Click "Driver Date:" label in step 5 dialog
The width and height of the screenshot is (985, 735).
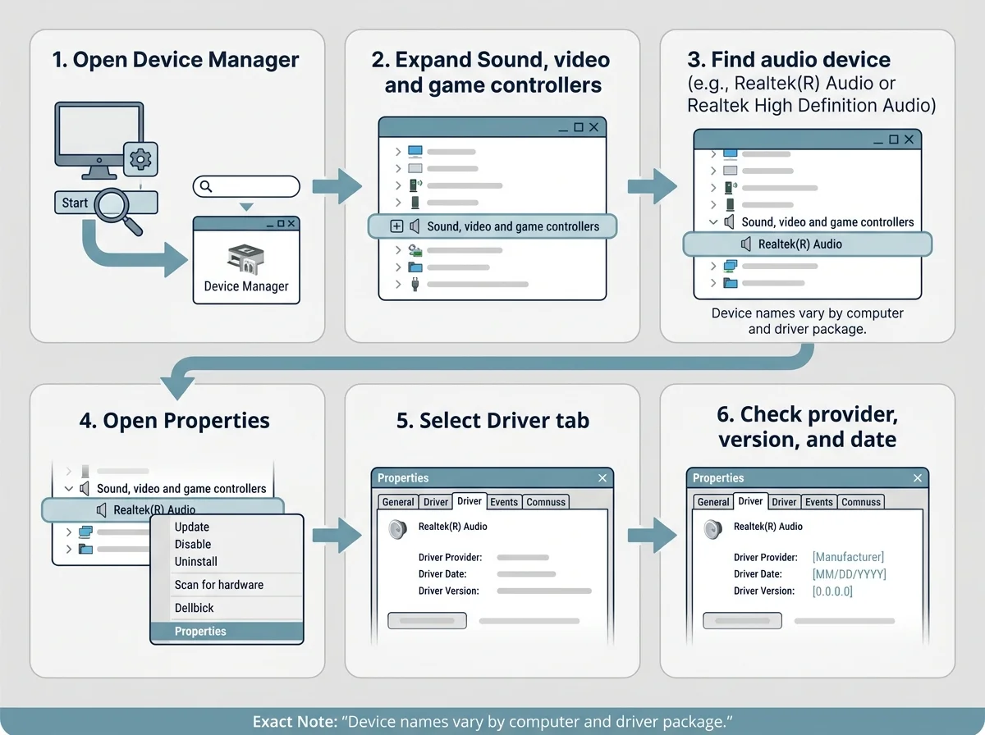point(444,574)
